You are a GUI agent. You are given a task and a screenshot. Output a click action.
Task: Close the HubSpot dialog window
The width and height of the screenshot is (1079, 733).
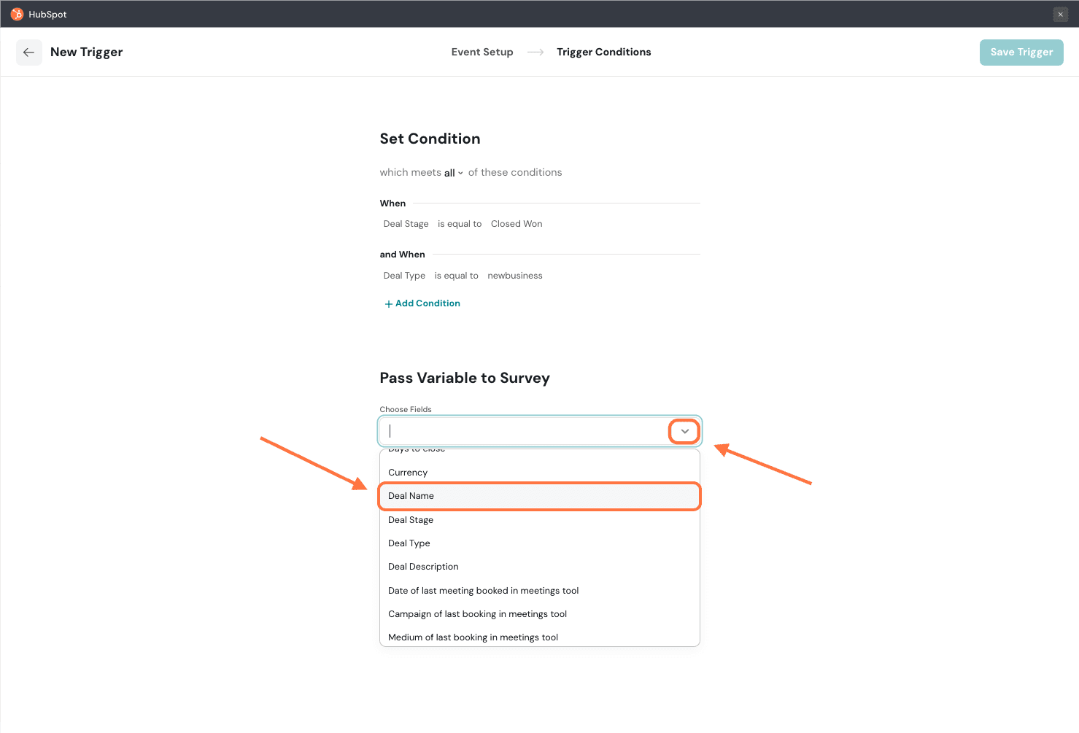click(x=1060, y=15)
